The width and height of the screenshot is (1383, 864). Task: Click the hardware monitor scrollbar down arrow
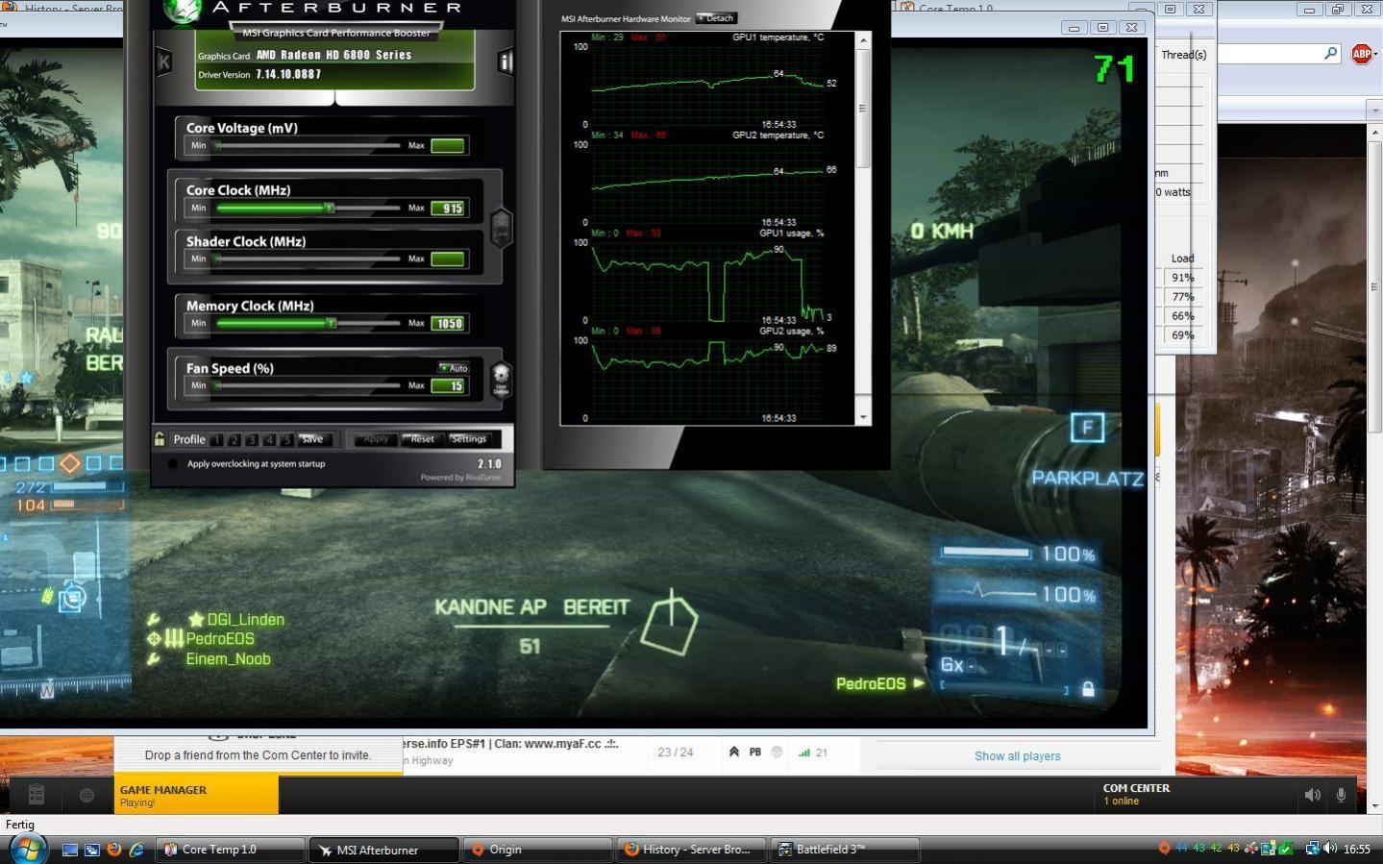coord(862,417)
